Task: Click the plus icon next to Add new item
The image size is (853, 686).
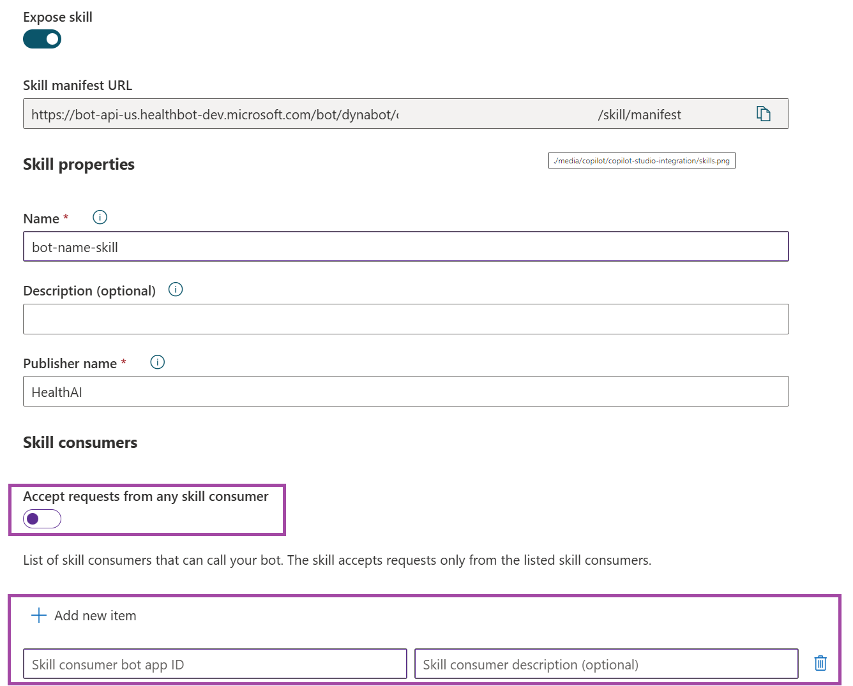Action: coord(38,615)
